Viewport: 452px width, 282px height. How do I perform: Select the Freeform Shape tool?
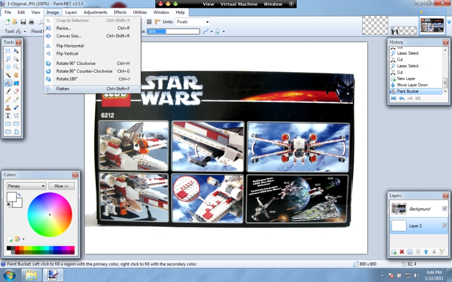point(16,132)
